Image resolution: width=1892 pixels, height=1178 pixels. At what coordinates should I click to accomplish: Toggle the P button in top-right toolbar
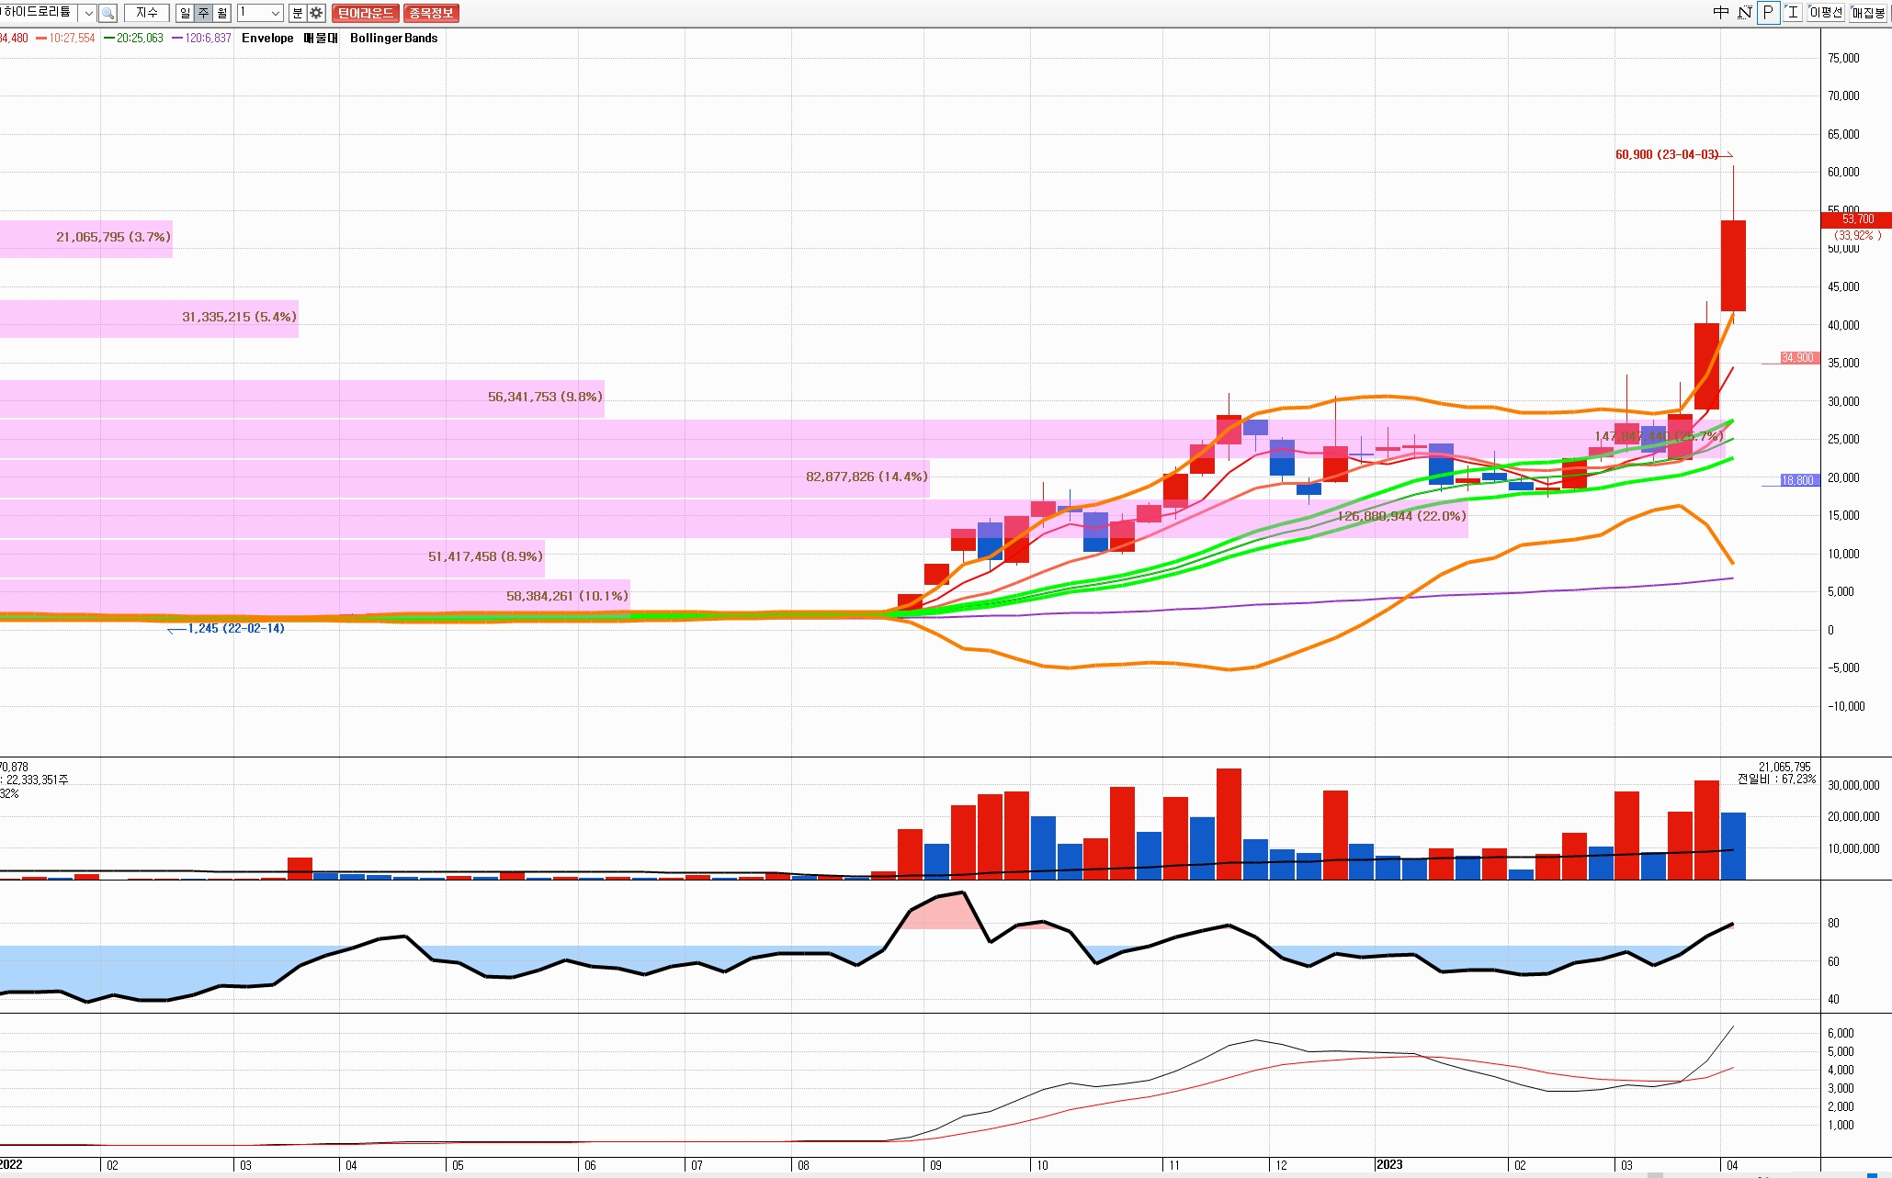tap(1767, 12)
